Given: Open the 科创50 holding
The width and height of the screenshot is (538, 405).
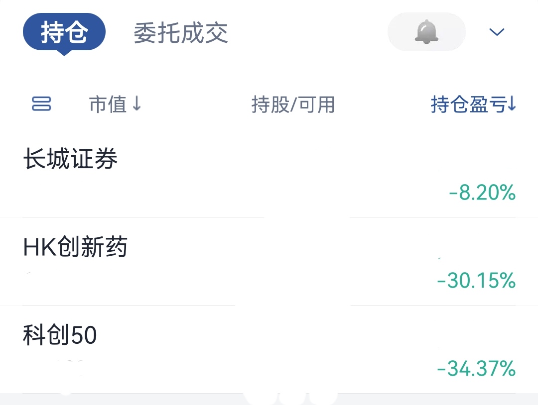Looking at the screenshot, I should click(60, 336).
